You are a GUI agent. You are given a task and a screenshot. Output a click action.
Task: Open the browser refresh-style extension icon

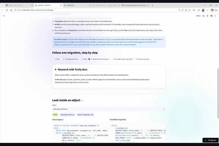coord(194,10)
